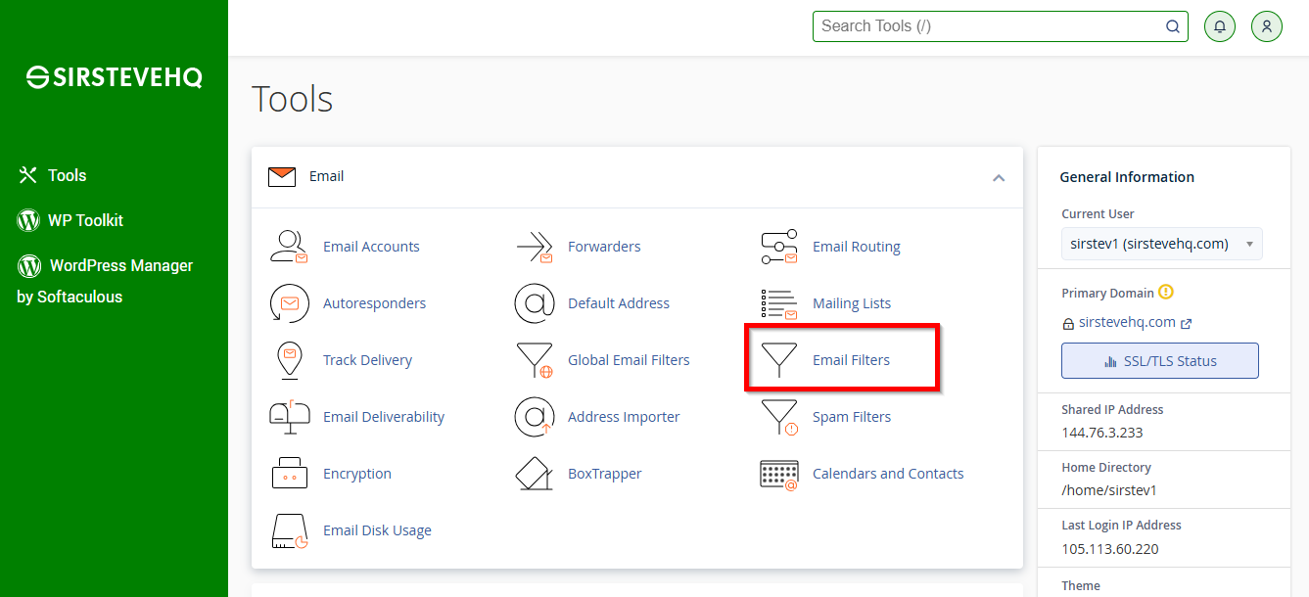Viewport: 1309px width, 597px height.
Task: Open the Email Deliverability link
Action: 384,417
